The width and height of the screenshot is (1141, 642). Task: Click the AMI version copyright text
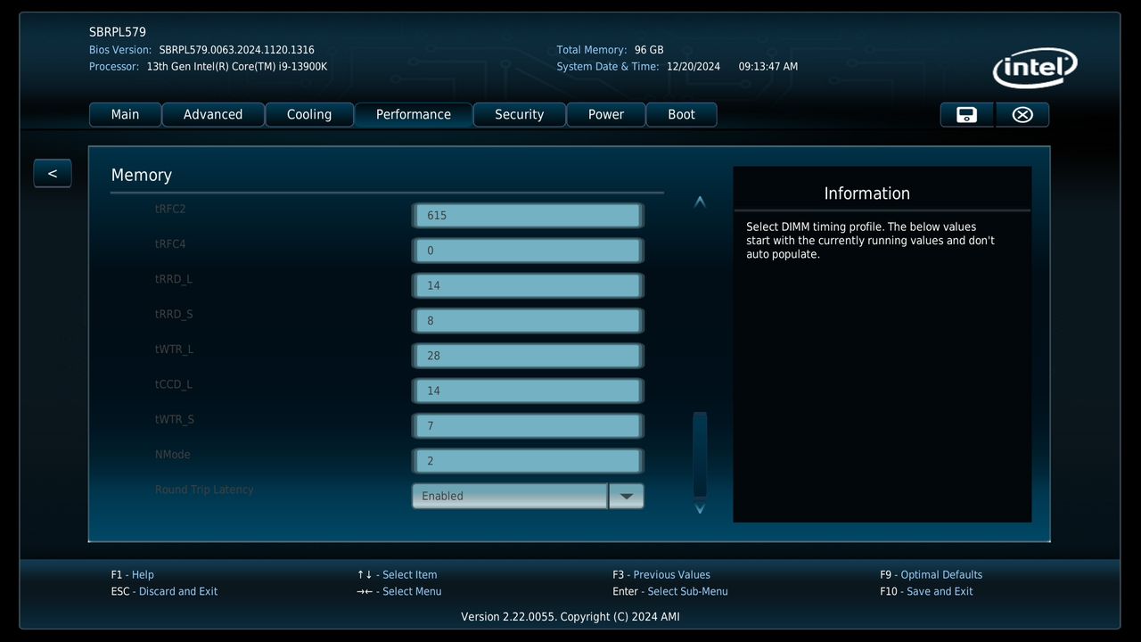(x=570, y=617)
